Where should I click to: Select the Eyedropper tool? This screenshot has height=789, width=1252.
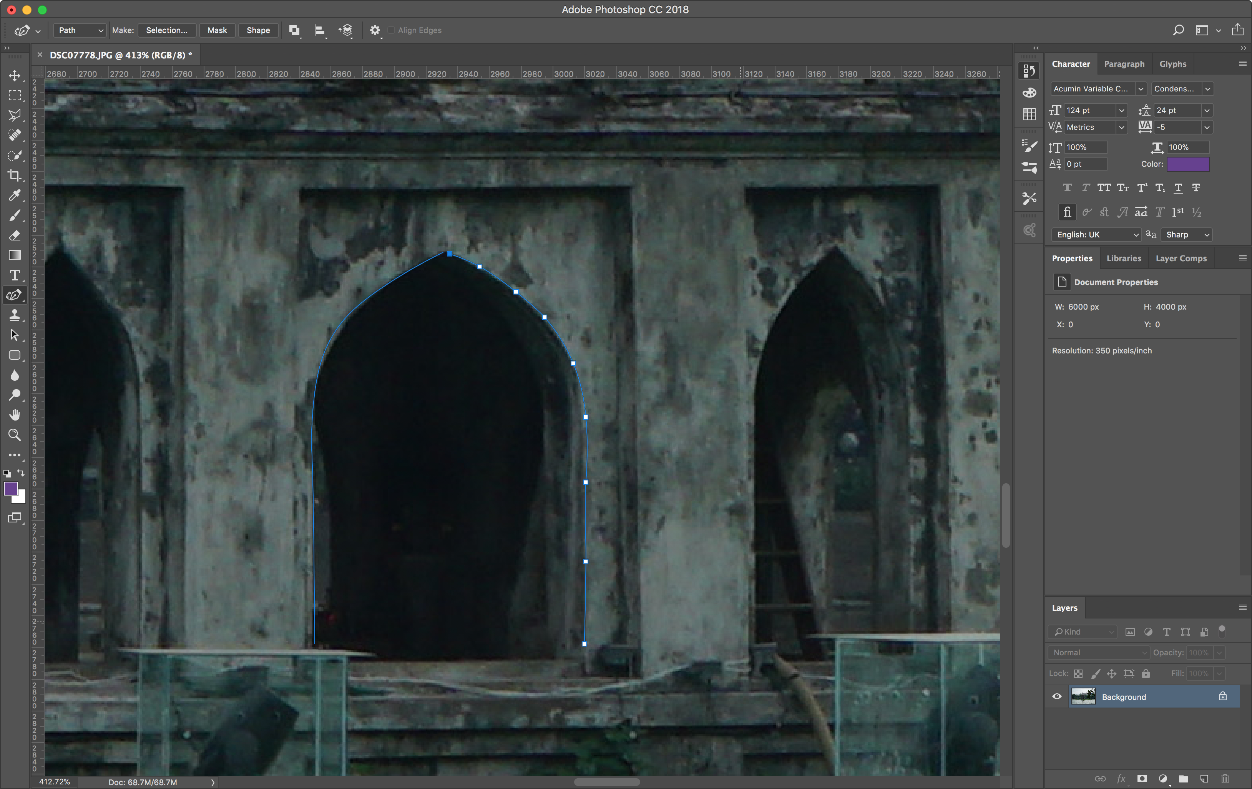click(15, 195)
